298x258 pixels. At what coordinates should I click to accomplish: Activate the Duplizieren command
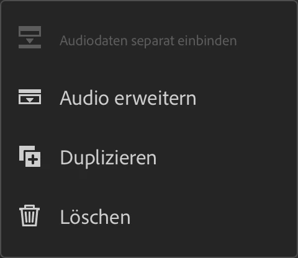click(149, 158)
